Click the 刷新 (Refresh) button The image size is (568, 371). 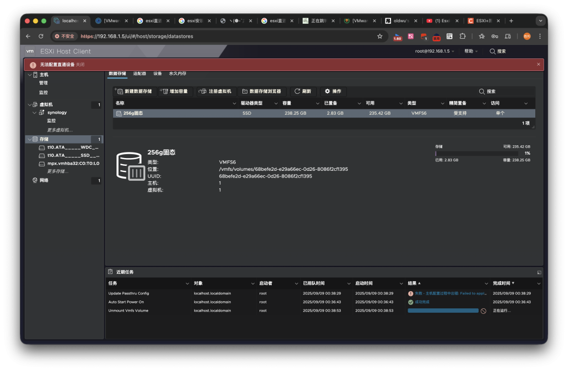tap(303, 92)
